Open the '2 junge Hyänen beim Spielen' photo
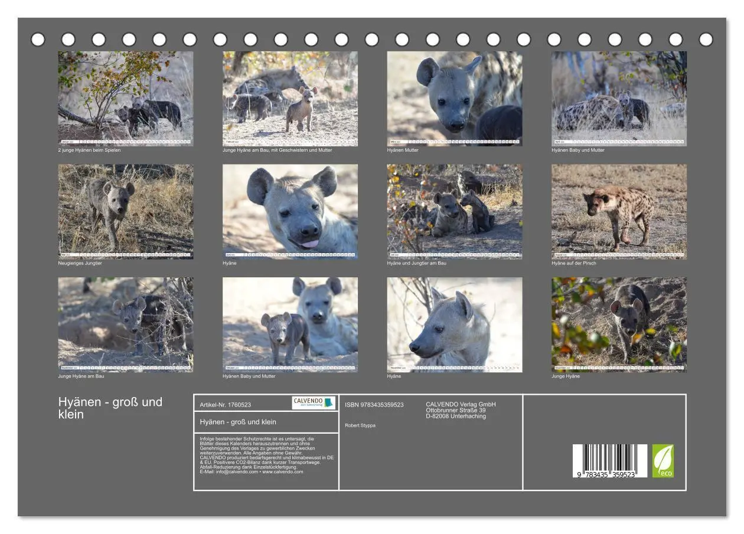 [126, 99]
